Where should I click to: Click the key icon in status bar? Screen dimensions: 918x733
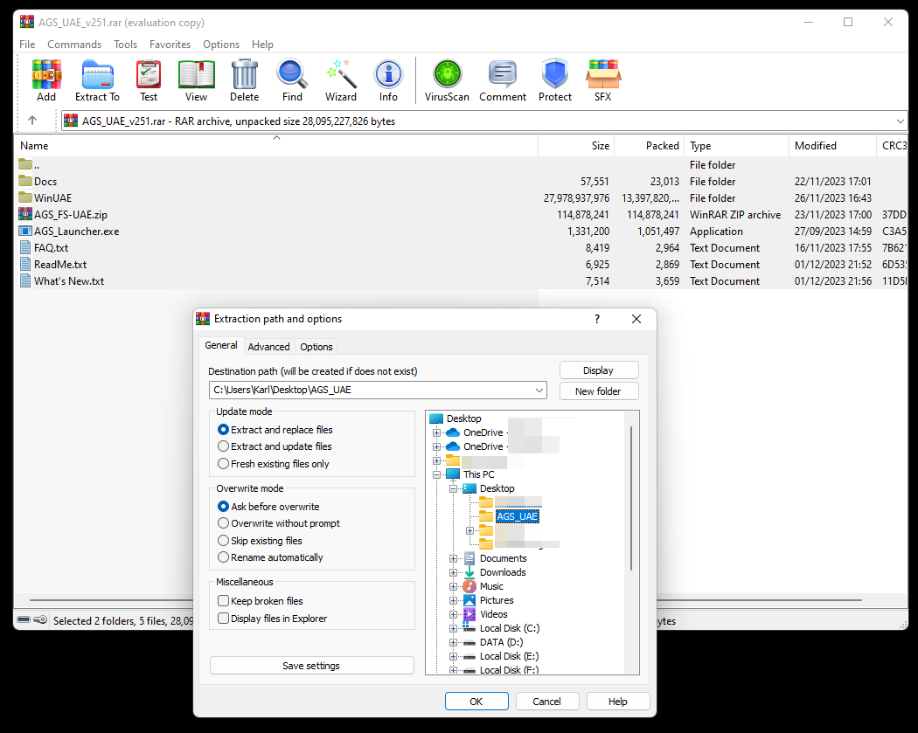40,619
